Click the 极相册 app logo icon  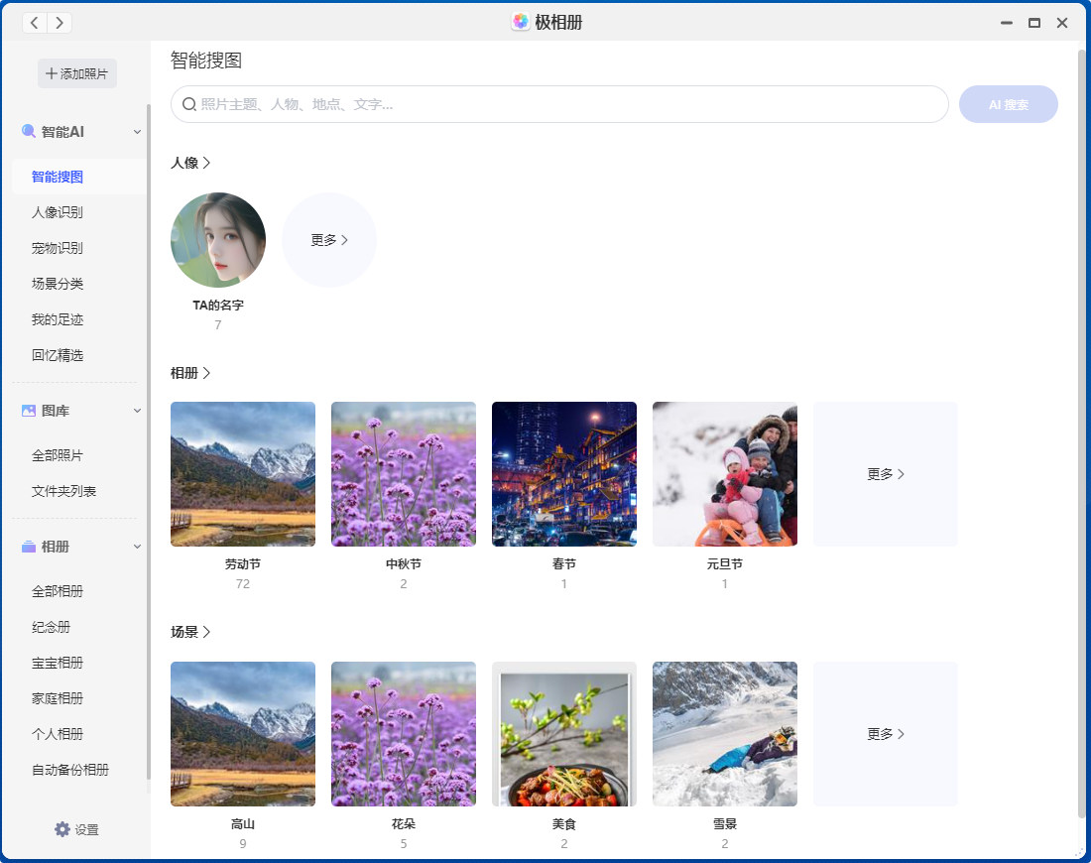pos(521,22)
